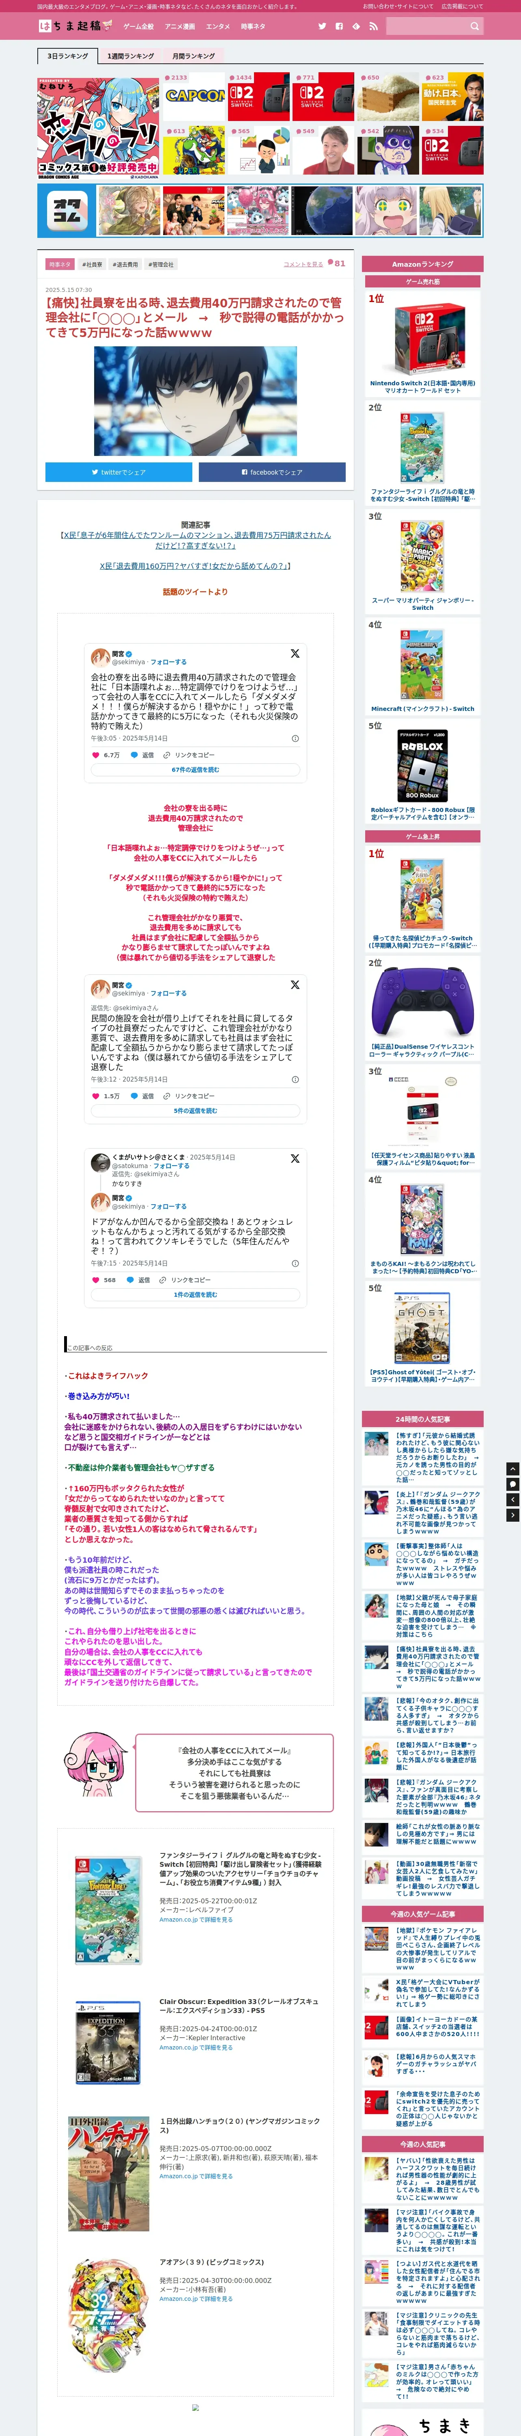Click the #管理会社 tag
Screen dimensions: 521x2436
point(161,265)
